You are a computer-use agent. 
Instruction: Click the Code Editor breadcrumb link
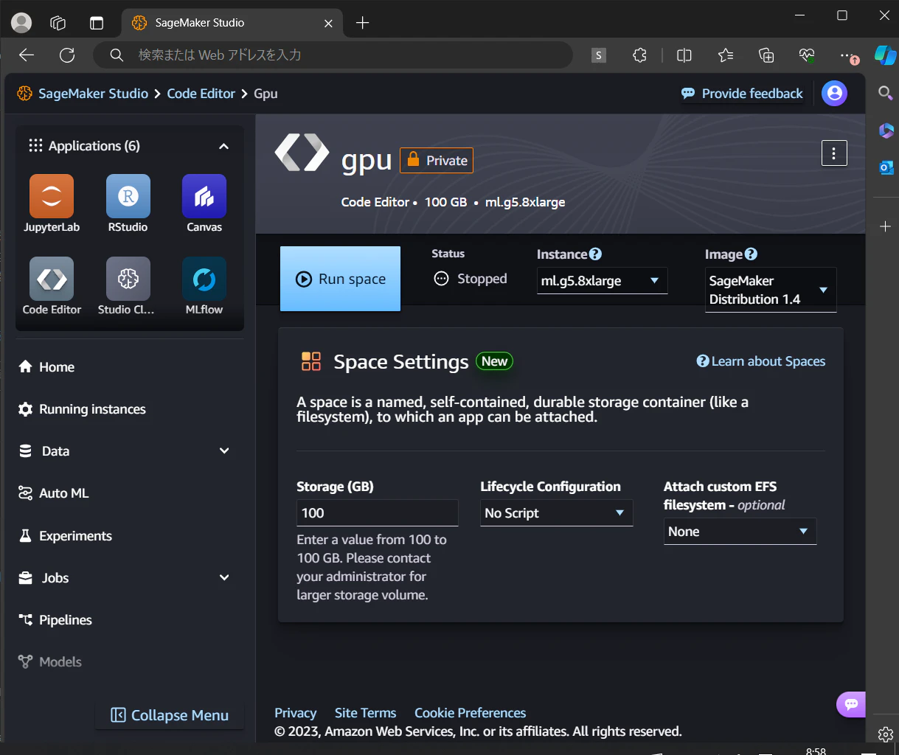201,94
